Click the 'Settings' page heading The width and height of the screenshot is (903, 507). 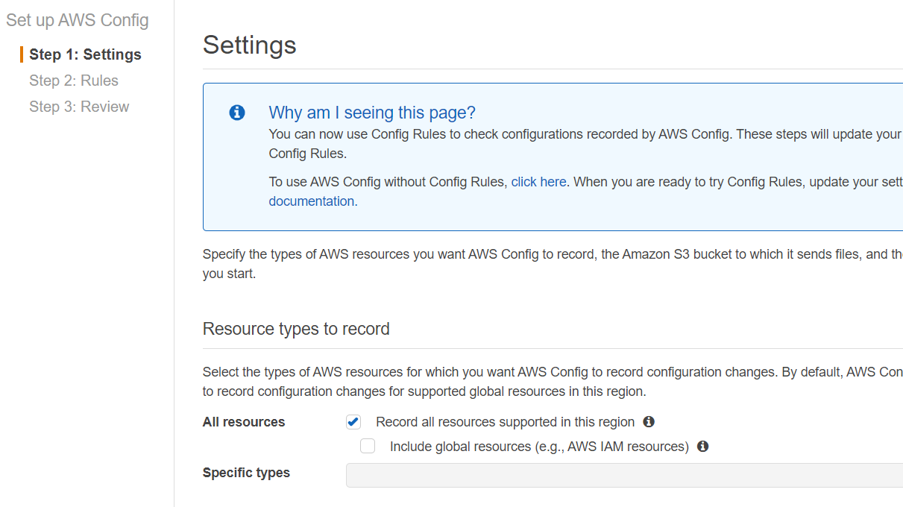(250, 45)
